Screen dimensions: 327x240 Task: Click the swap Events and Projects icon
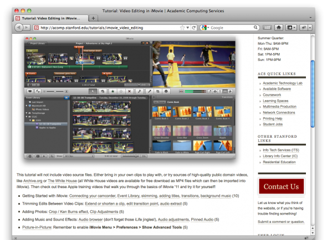click(38, 91)
